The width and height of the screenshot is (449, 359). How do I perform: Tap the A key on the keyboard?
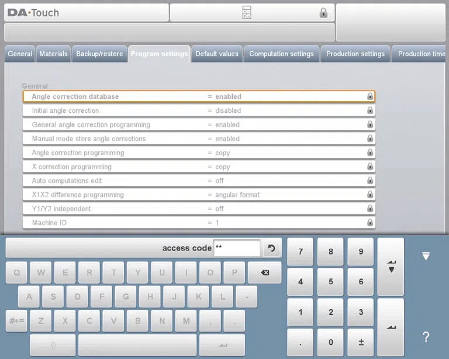click(x=29, y=297)
